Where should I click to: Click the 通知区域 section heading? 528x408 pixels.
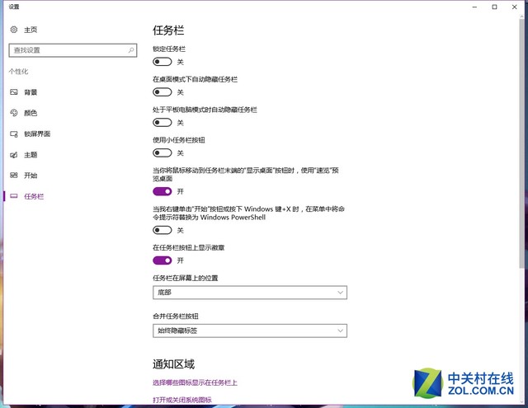173,364
